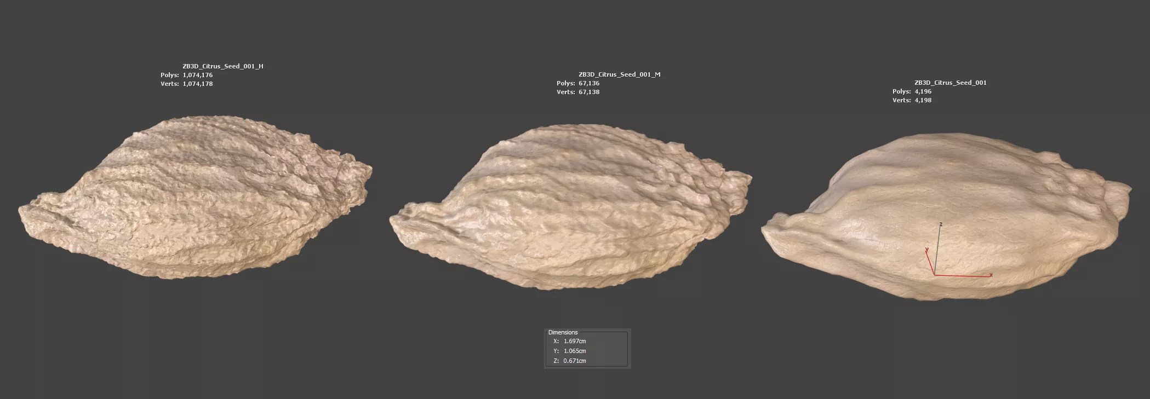Click the pivot origin of the axis gizmo
Viewport: 1150px width, 399px height.
click(x=934, y=275)
